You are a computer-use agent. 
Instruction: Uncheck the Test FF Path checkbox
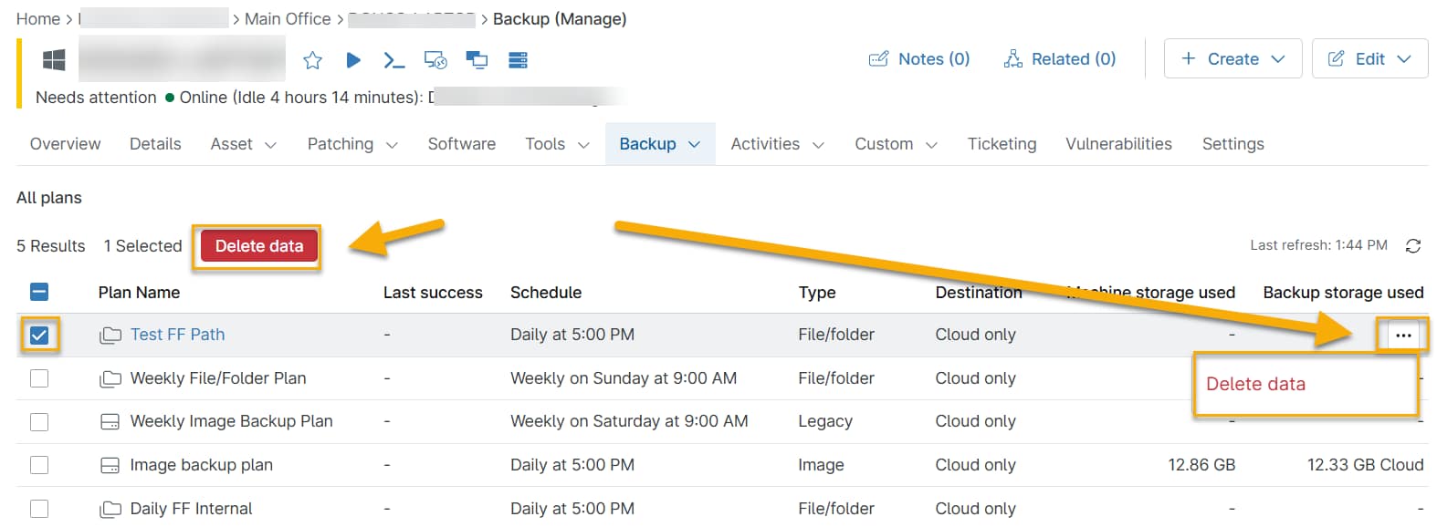39,336
